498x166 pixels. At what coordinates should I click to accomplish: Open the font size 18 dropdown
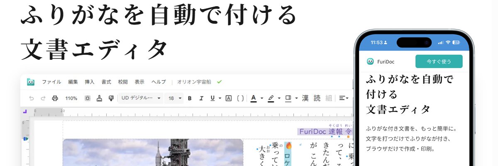tap(175, 98)
